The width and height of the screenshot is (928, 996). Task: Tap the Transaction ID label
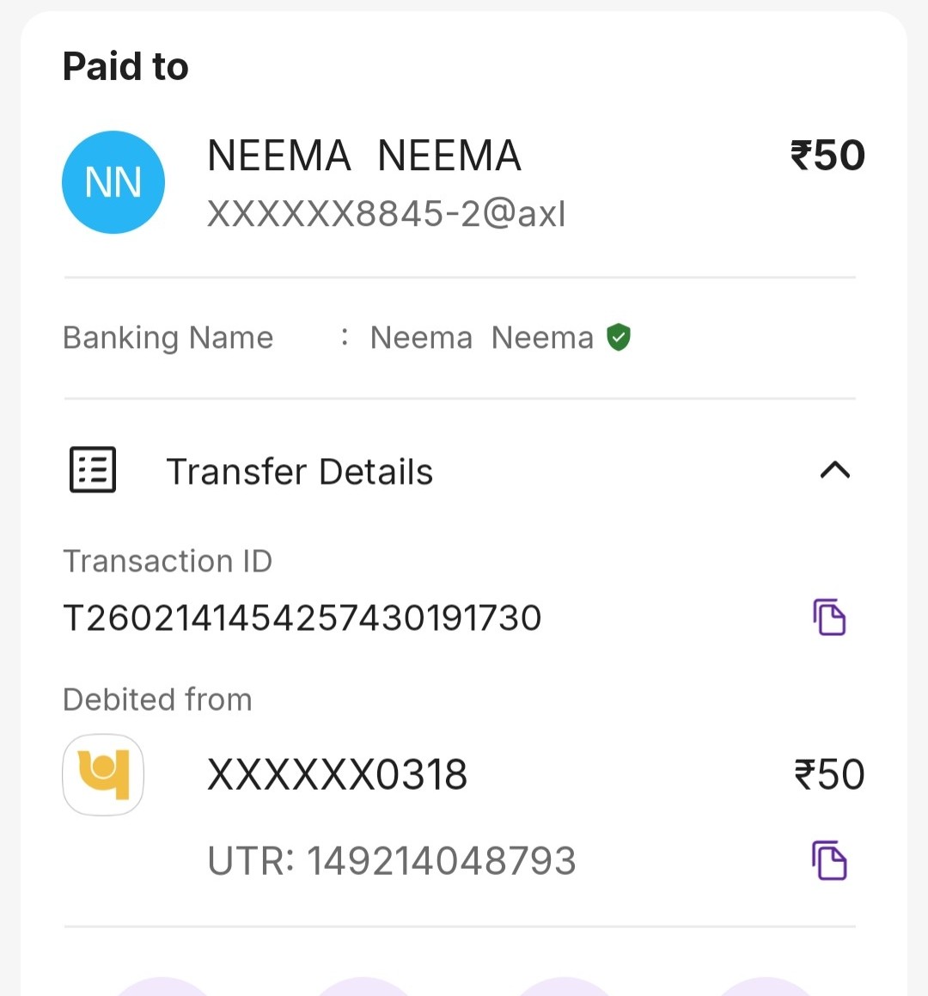click(168, 561)
